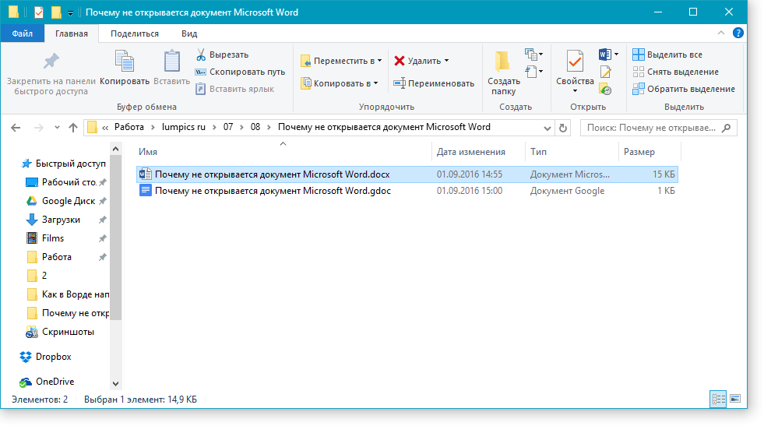Switch to large thumbnails view in status bar
The height and width of the screenshot is (426, 764).
734,399
